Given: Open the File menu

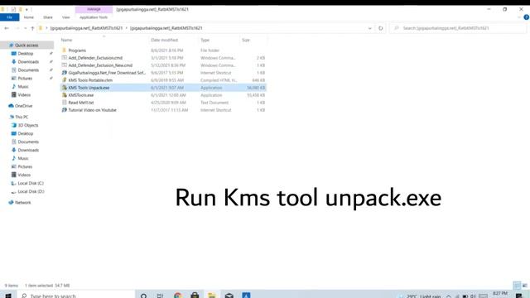Looking at the screenshot, I should [x=9, y=17].
